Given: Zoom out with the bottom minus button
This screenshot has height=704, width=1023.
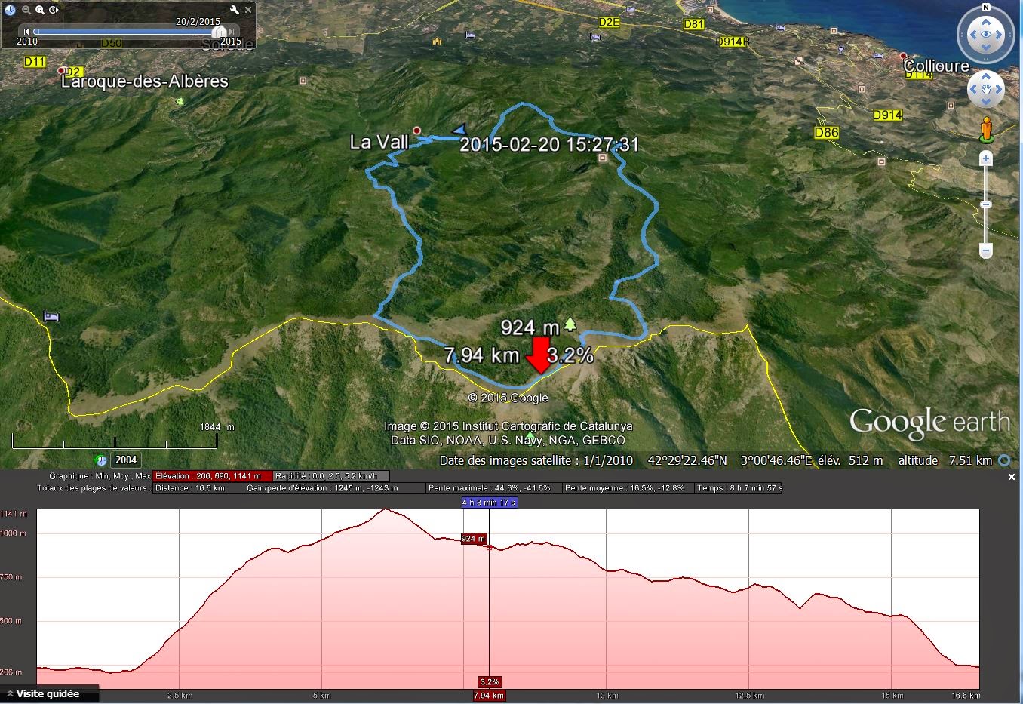Looking at the screenshot, I should [x=986, y=251].
